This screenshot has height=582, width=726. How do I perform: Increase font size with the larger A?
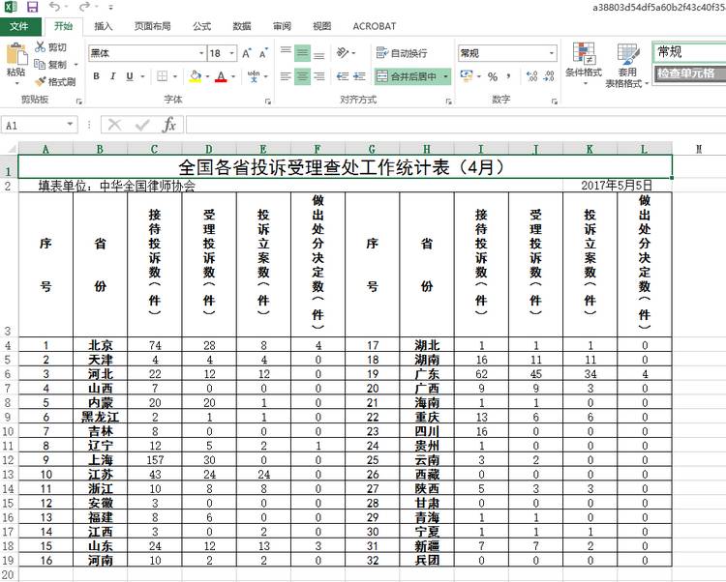point(247,53)
